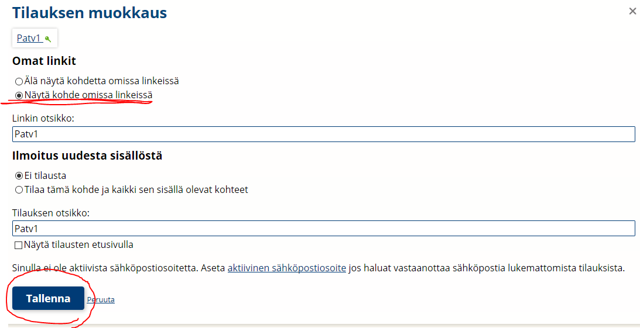Select the 'Tilaa tämä kohde ja kaikki' radio button
Screen dimensions: 640x328
coord(19,189)
